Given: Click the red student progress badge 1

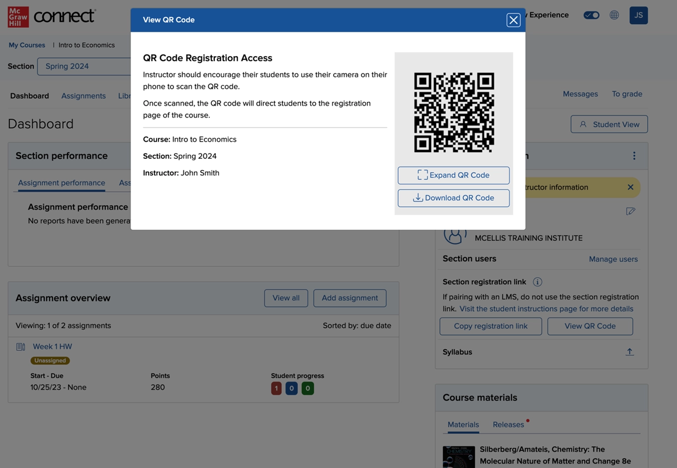Looking at the screenshot, I should 276,389.
